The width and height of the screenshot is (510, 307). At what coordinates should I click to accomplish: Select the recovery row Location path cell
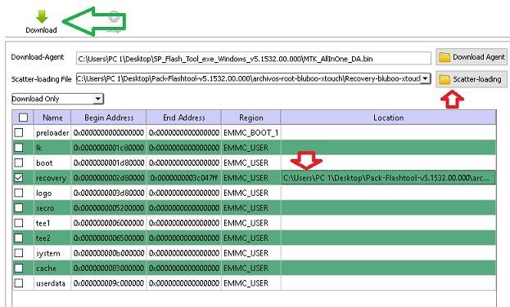coord(388,178)
